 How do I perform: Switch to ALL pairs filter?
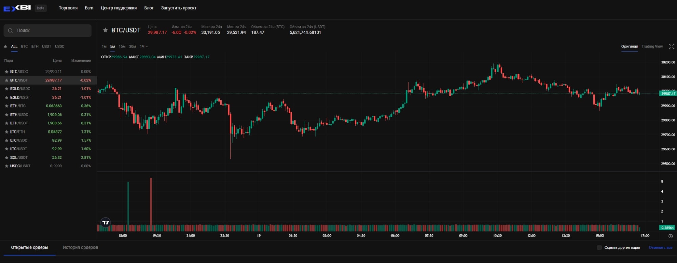[14, 47]
